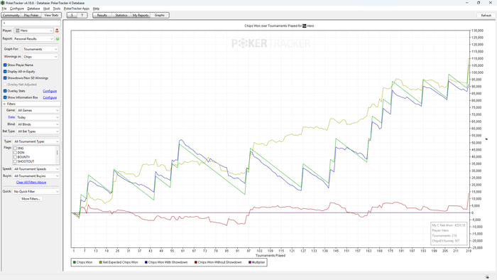Click the Chips Won green legend swatch
The height and width of the screenshot is (280, 497).
75,262
